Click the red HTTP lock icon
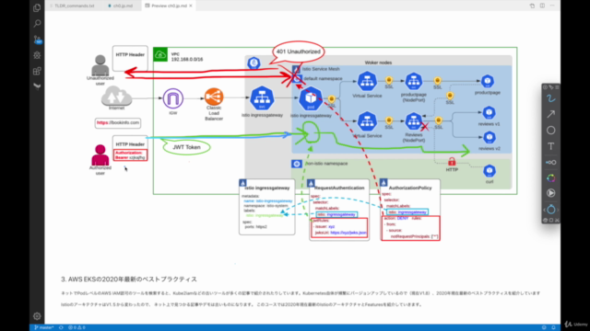The height and width of the screenshot is (331, 590). coord(452,162)
